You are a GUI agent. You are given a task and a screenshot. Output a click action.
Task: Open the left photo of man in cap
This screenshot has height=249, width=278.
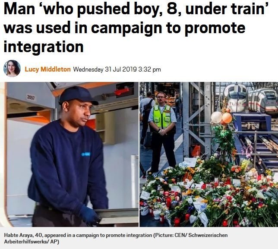pos(69,154)
